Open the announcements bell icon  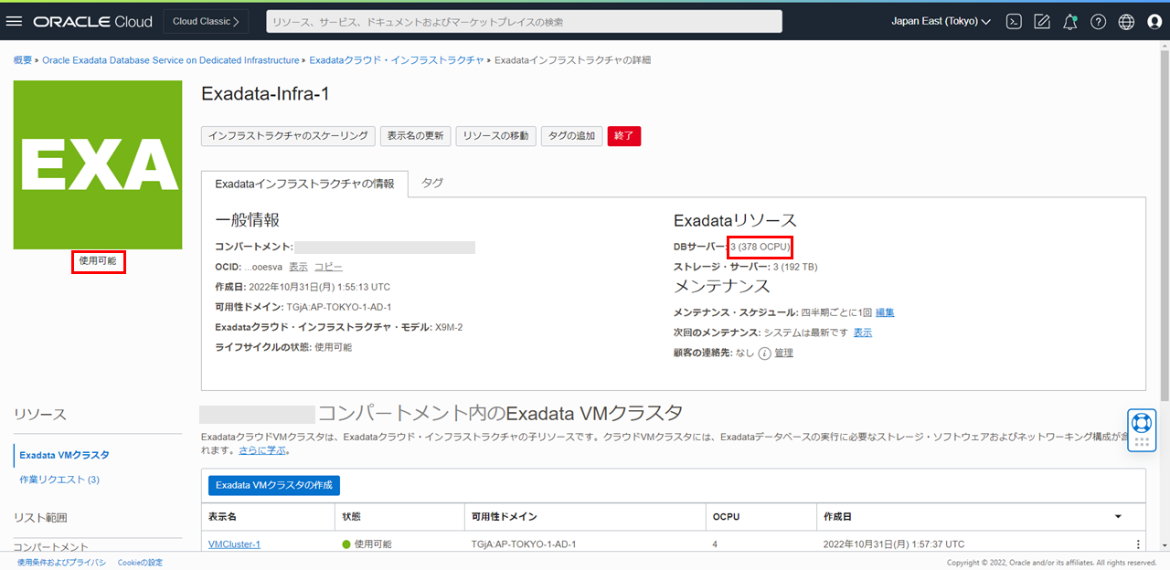coord(1069,22)
